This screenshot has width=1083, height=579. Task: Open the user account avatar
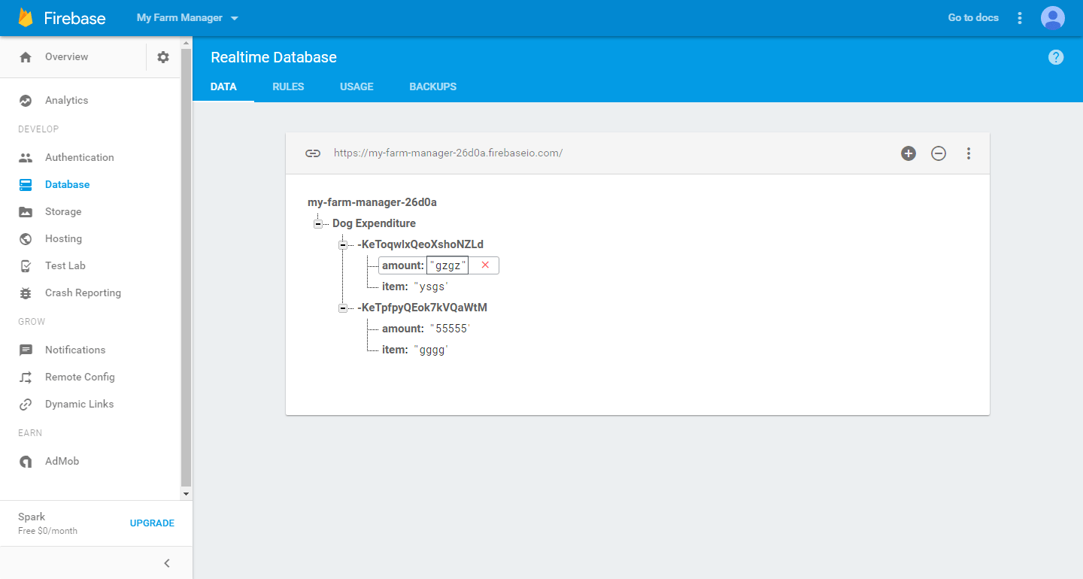1053,18
